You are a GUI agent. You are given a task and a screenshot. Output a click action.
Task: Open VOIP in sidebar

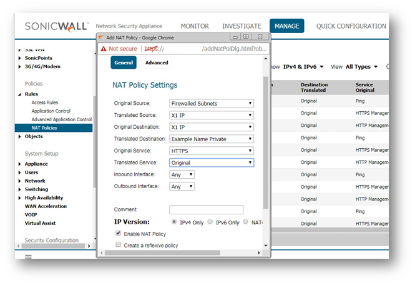pyautogui.click(x=31, y=215)
